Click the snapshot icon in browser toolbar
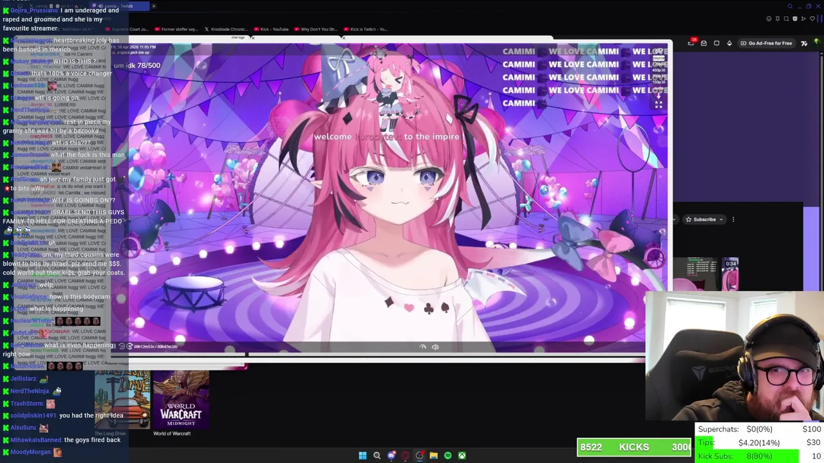 point(786,19)
